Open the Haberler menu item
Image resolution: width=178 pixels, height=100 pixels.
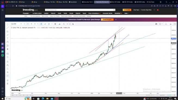coord(53,13)
